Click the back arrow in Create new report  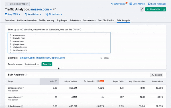[7, 4]
